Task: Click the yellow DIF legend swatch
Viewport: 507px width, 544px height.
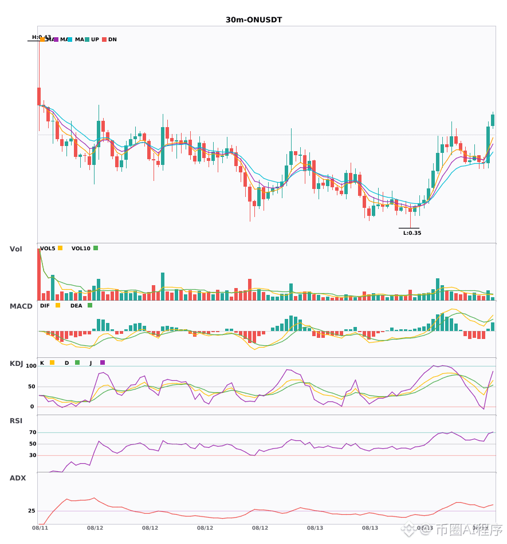Action: click(x=58, y=305)
